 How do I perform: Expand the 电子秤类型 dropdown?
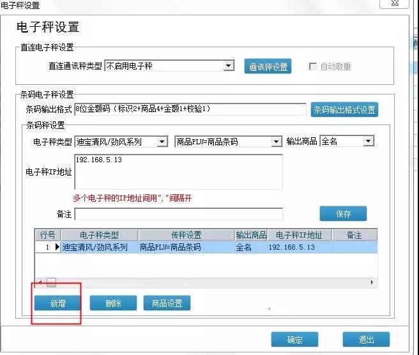coord(162,142)
